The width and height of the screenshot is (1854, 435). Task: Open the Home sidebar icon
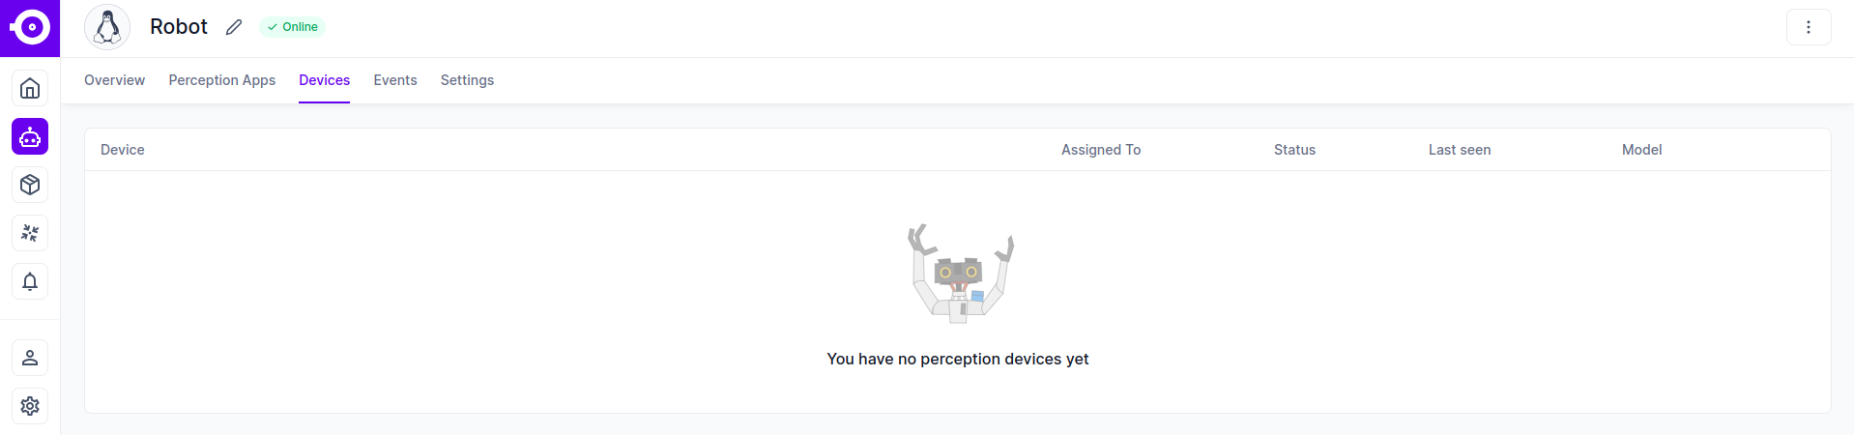30,89
